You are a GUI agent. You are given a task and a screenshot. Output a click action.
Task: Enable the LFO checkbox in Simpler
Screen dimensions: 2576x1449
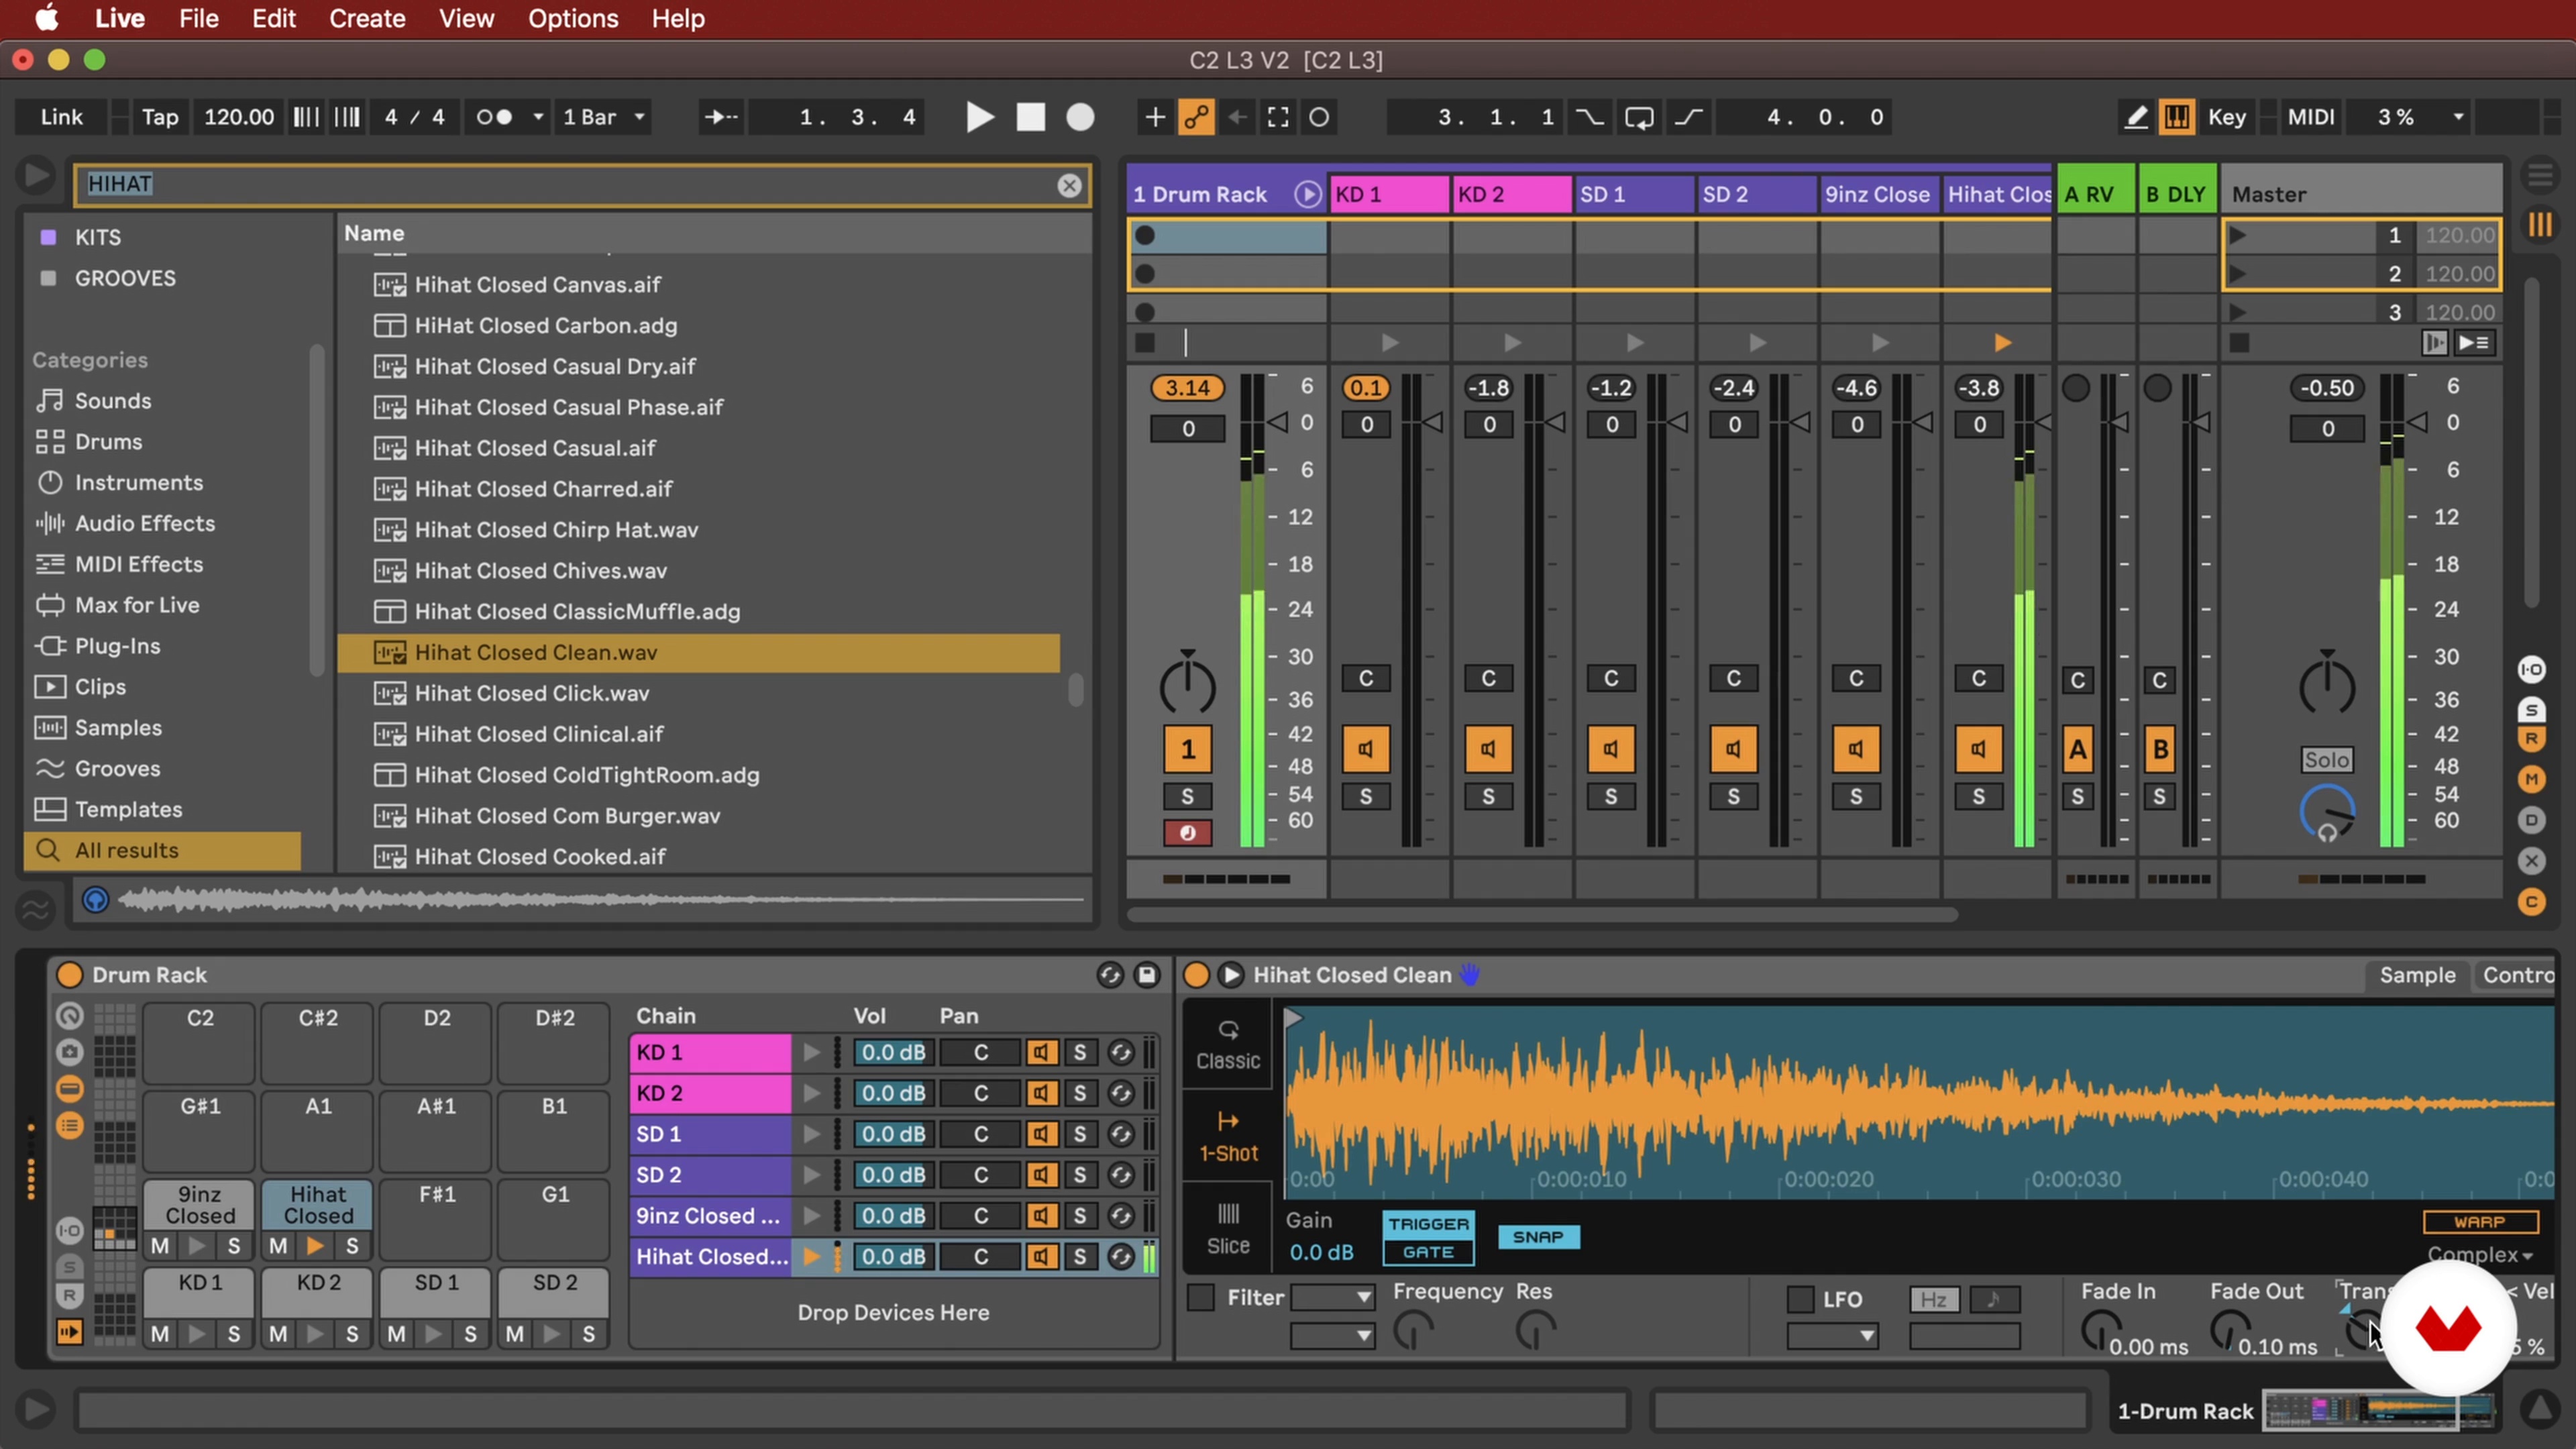pyautogui.click(x=1800, y=1299)
